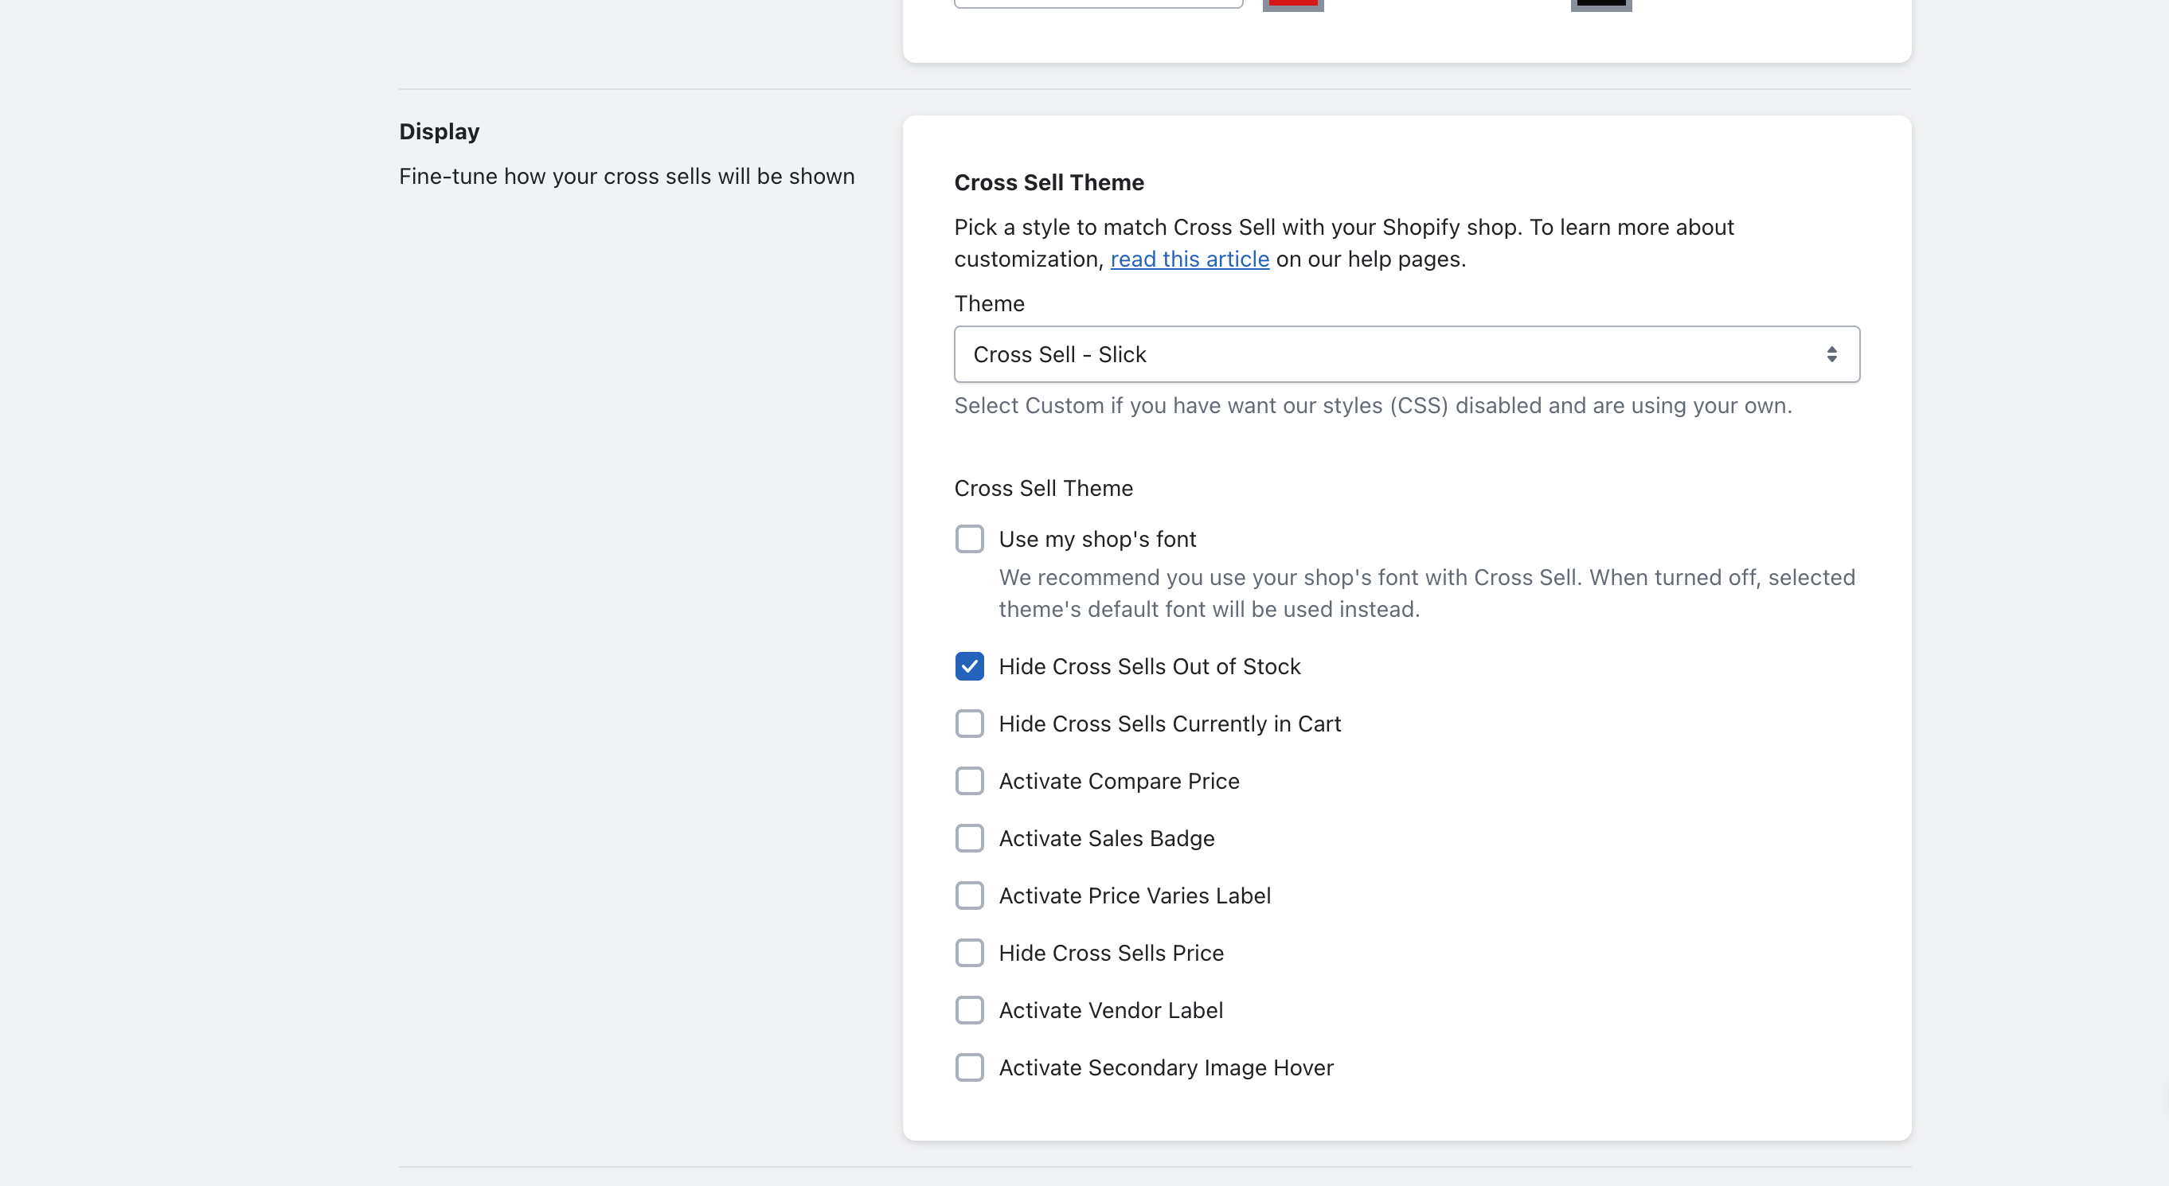Screen dimensions: 2169x1186
Task: Click the red color swatch at top
Action: [x=1292, y=4]
